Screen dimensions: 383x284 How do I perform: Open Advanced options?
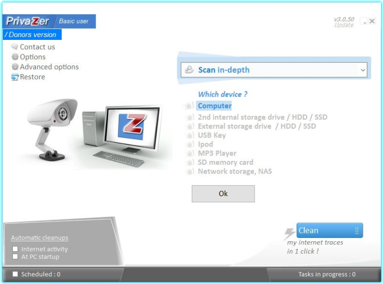49,67
